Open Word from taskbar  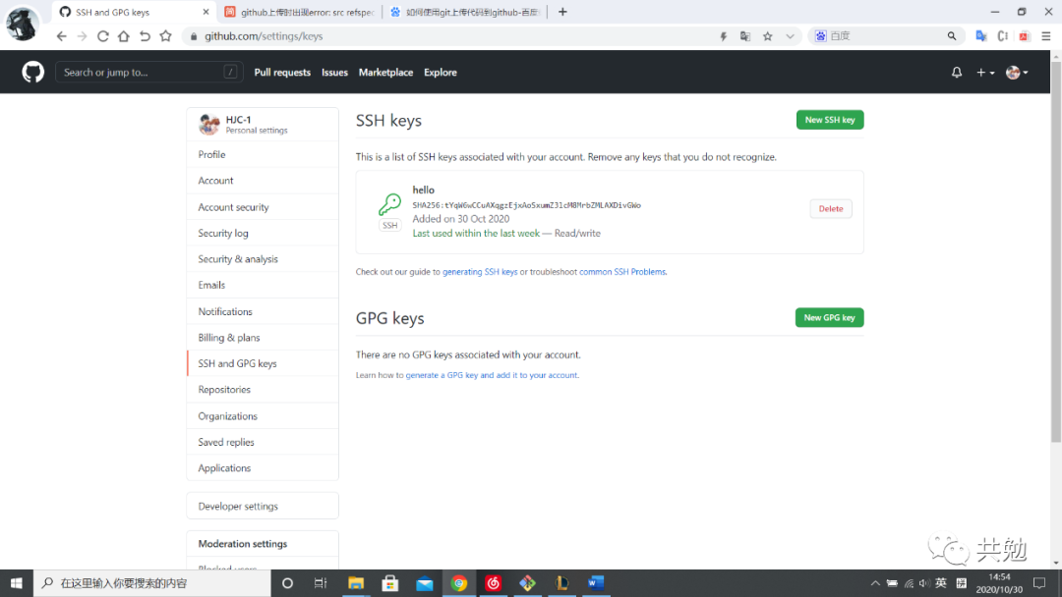(x=596, y=583)
